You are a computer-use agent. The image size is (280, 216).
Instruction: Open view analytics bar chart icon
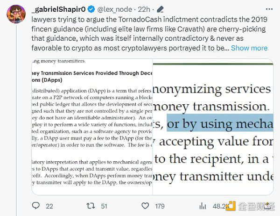click(x=203, y=205)
